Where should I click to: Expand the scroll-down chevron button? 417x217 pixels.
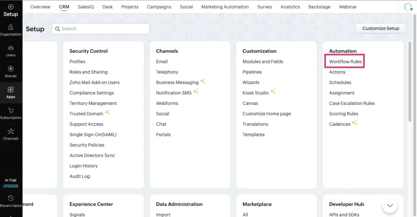(390, 206)
